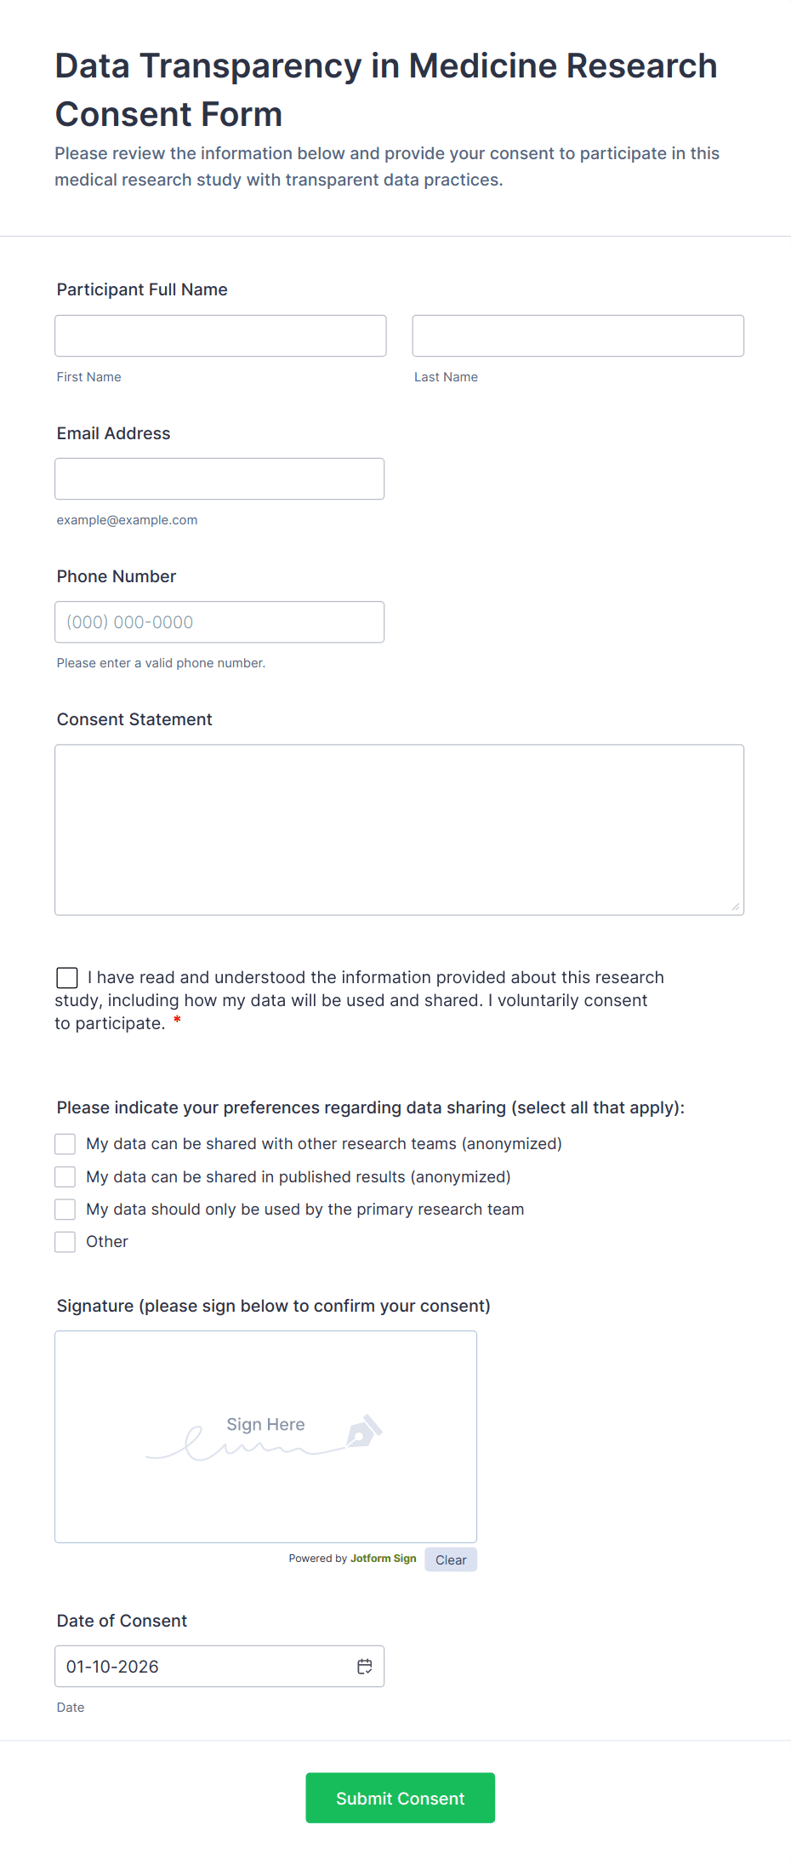Viewport: 791px width, 1865px height.
Task: Check the voluntary consent agreement checkbox
Action: [x=67, y=978]
